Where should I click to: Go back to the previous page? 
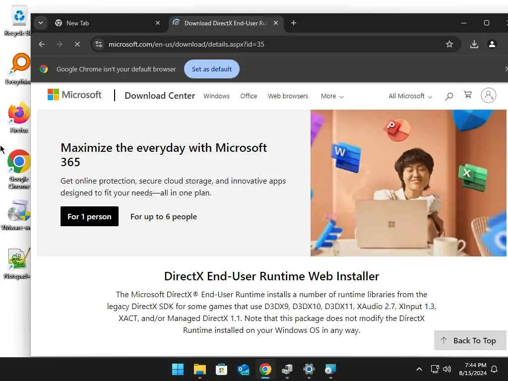pyautogui.click(x=42, y=44)
